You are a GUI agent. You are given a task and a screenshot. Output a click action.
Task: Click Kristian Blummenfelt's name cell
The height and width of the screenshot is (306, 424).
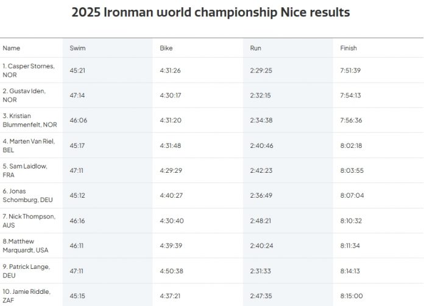coord(30,120)
